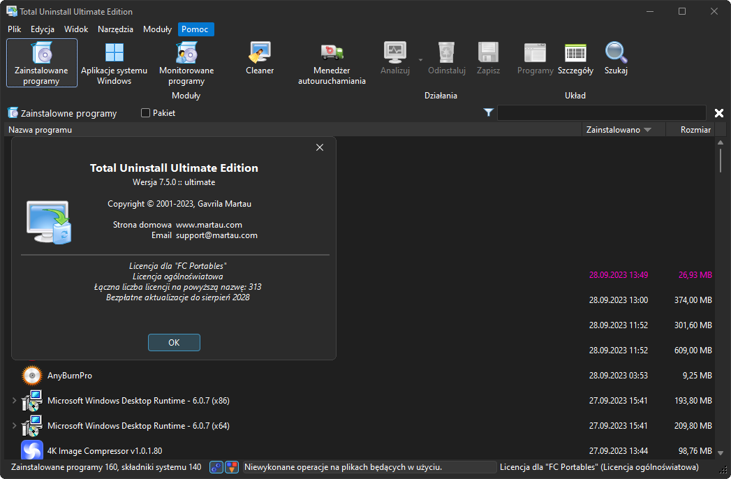Open Monitorowane programy module
The width and height of the screenshot is (731, 479).
(x=186, y=63)
